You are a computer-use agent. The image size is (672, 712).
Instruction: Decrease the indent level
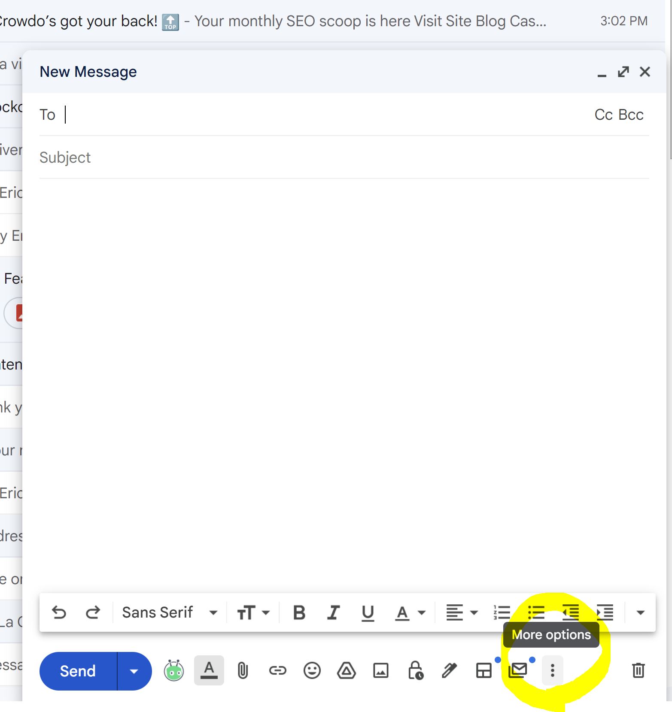tap(571, 612)
